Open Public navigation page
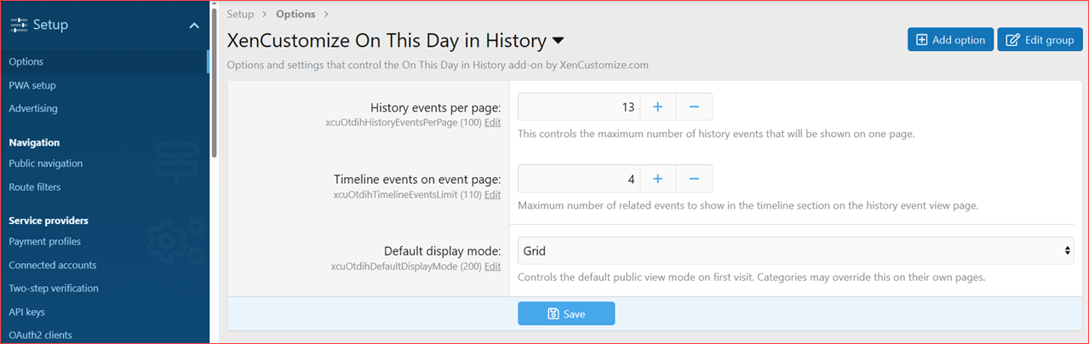1089x344 pixels. [x=46, y=163]
